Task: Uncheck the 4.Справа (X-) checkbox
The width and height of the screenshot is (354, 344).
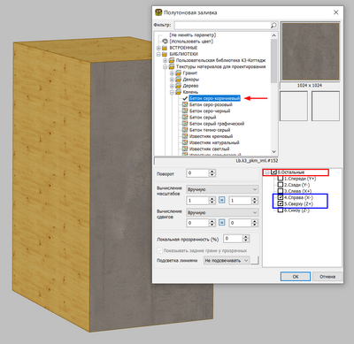Action: (281, 197)
